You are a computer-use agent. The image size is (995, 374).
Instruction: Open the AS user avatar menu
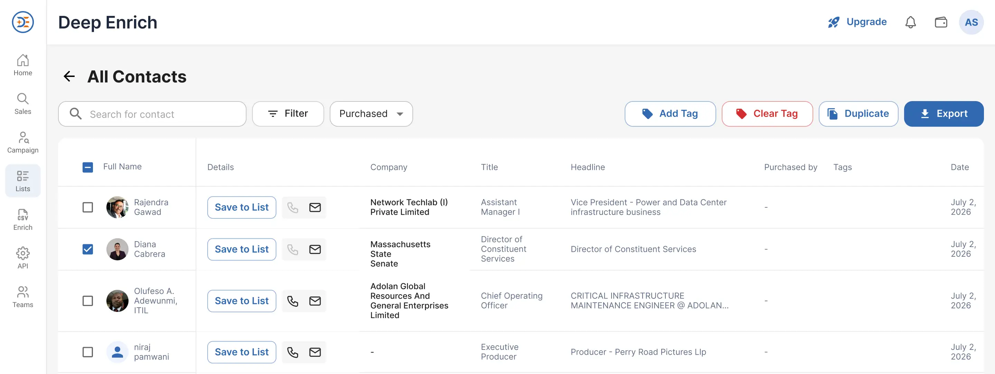click(971, 22)
